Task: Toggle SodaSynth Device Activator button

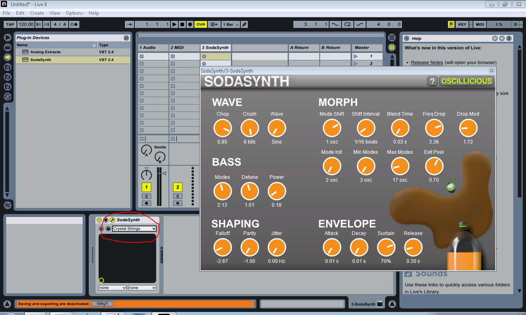Action: coord(99,220)
